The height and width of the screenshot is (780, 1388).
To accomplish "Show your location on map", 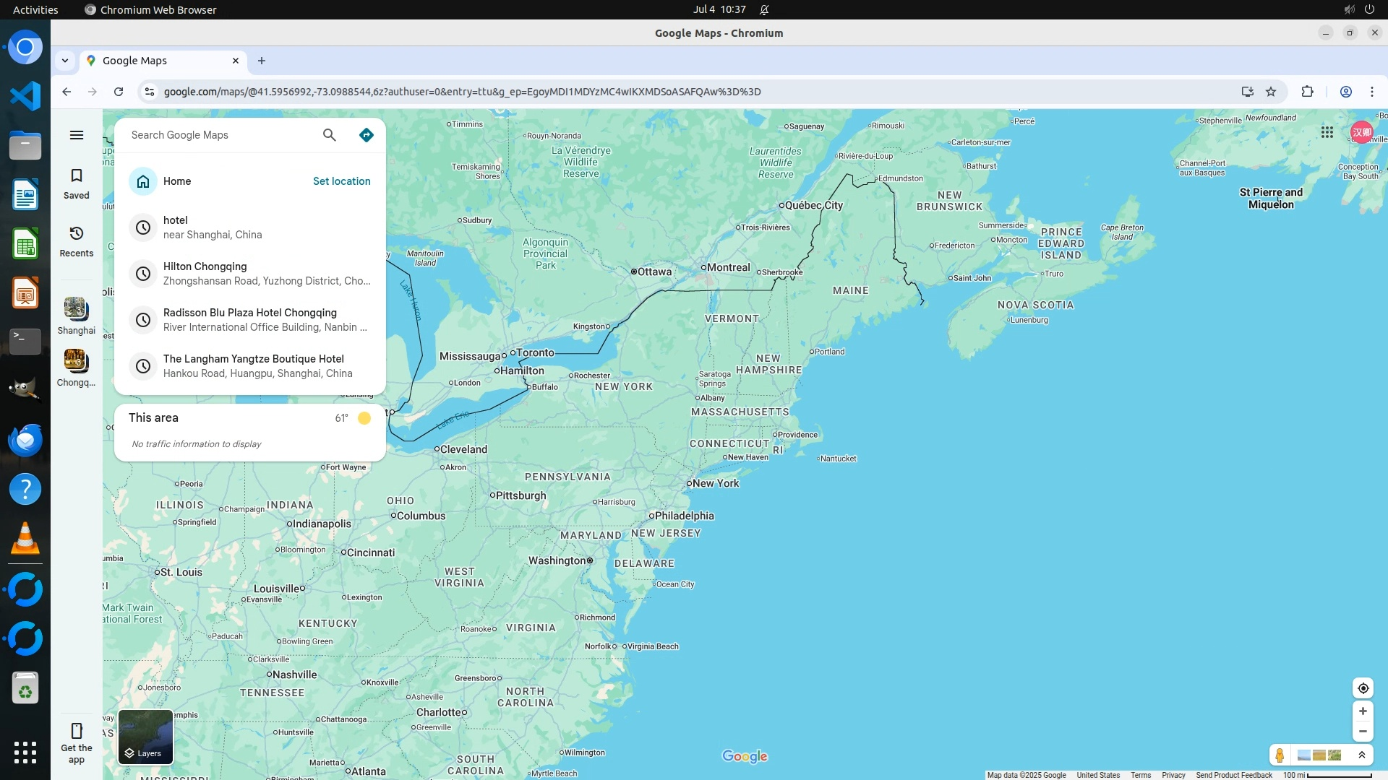I will (x=1363, y=688).
